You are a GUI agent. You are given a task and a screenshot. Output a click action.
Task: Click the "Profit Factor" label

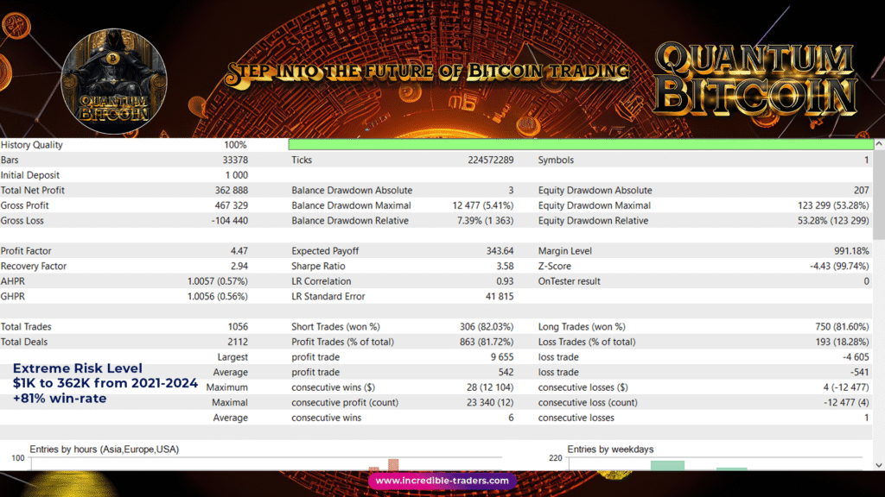[26, 251]
